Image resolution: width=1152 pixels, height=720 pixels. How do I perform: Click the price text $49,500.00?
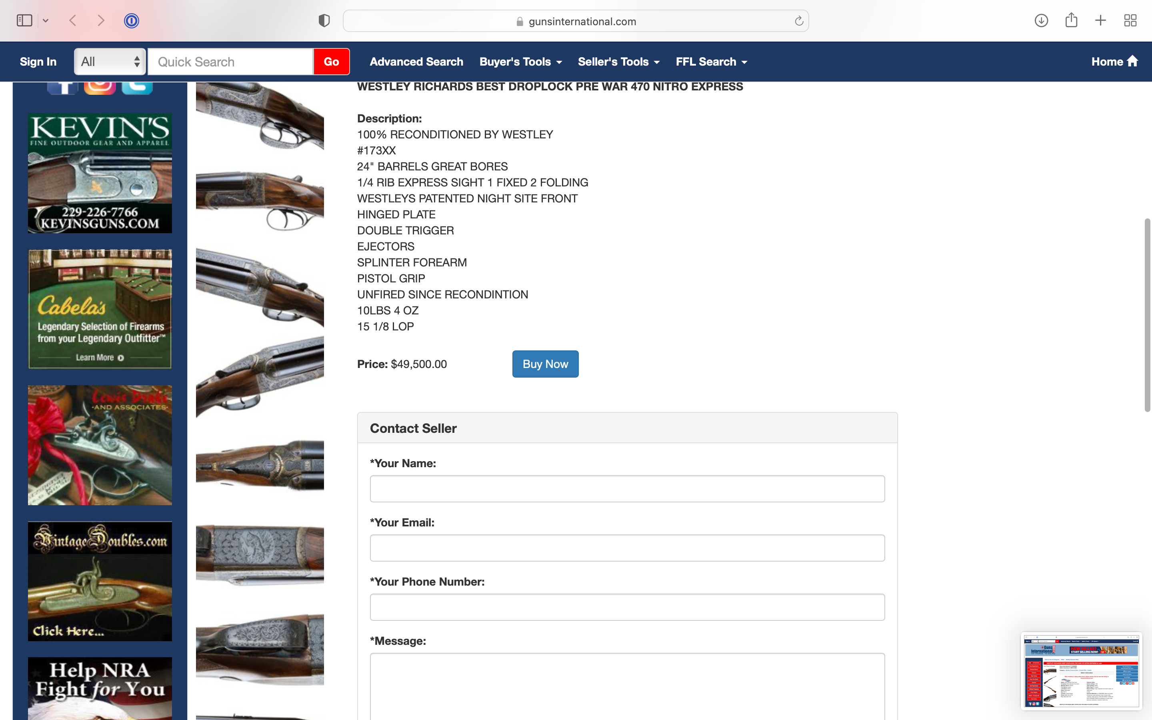(x=419, y=364)
